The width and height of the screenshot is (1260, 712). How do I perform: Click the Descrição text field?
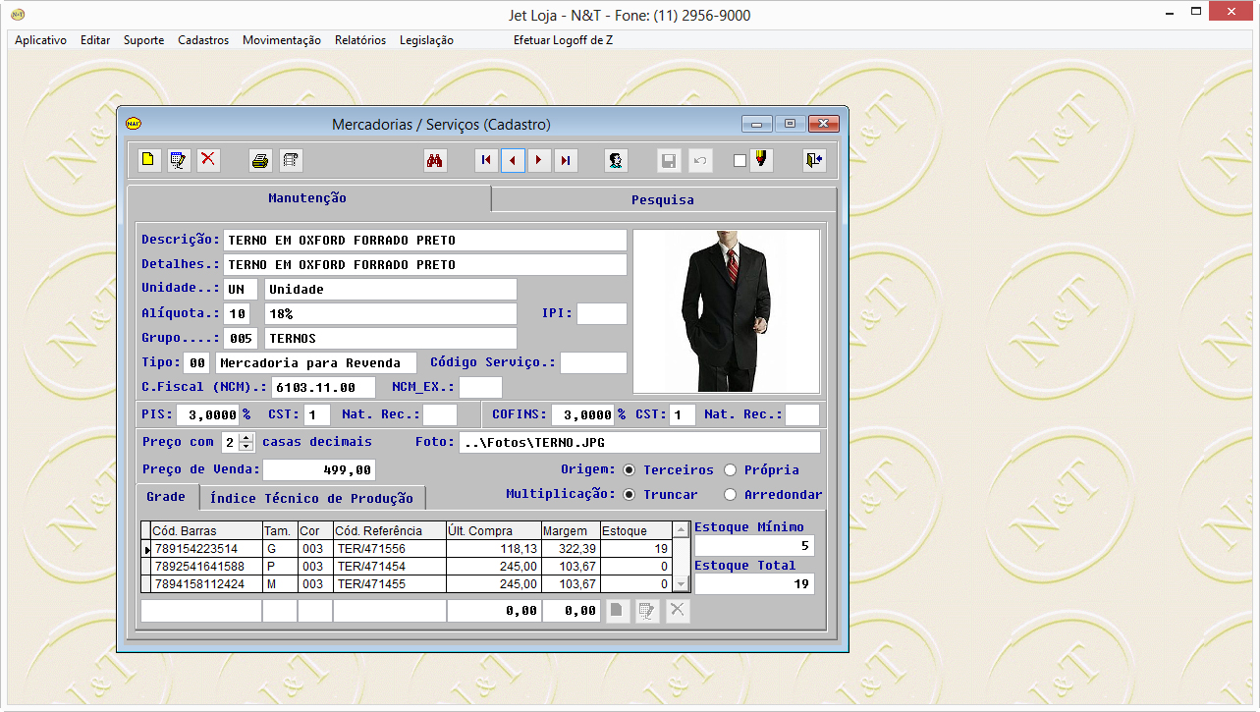(425, 241)
